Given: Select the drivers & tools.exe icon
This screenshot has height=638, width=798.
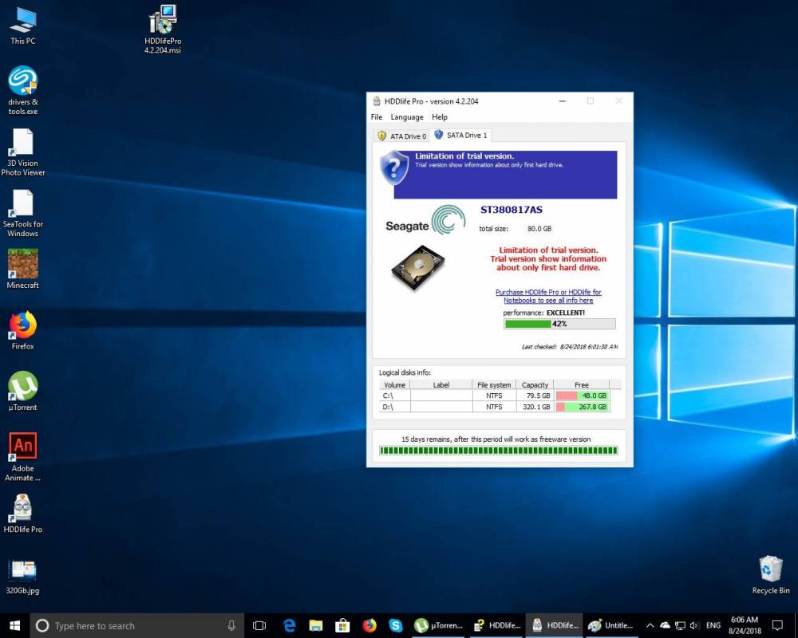Looking at the screenshot, I should click(x=23, y=91).
